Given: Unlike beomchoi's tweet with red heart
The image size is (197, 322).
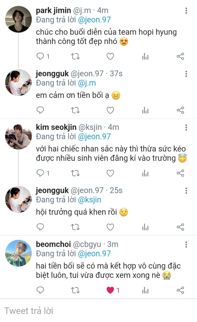Looking at the screenshot, I should pos(110,290).
